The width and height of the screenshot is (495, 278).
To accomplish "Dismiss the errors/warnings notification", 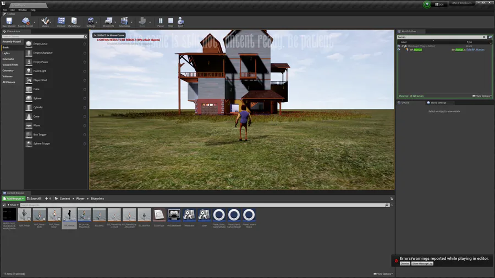I will point(404,264).
